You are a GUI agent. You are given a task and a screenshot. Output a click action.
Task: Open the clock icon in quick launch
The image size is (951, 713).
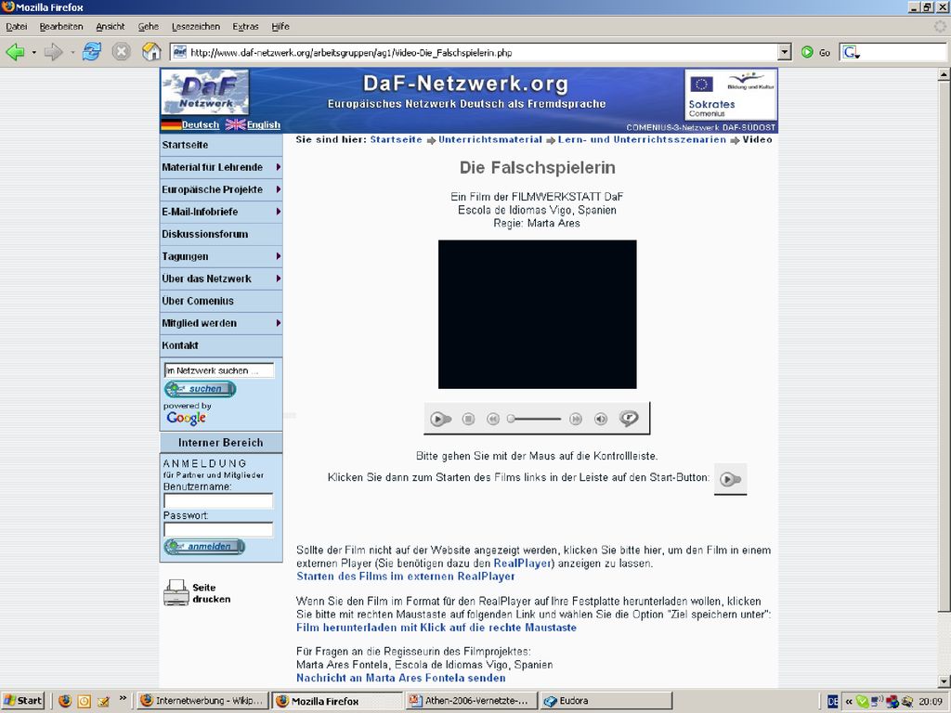(85, 702)
